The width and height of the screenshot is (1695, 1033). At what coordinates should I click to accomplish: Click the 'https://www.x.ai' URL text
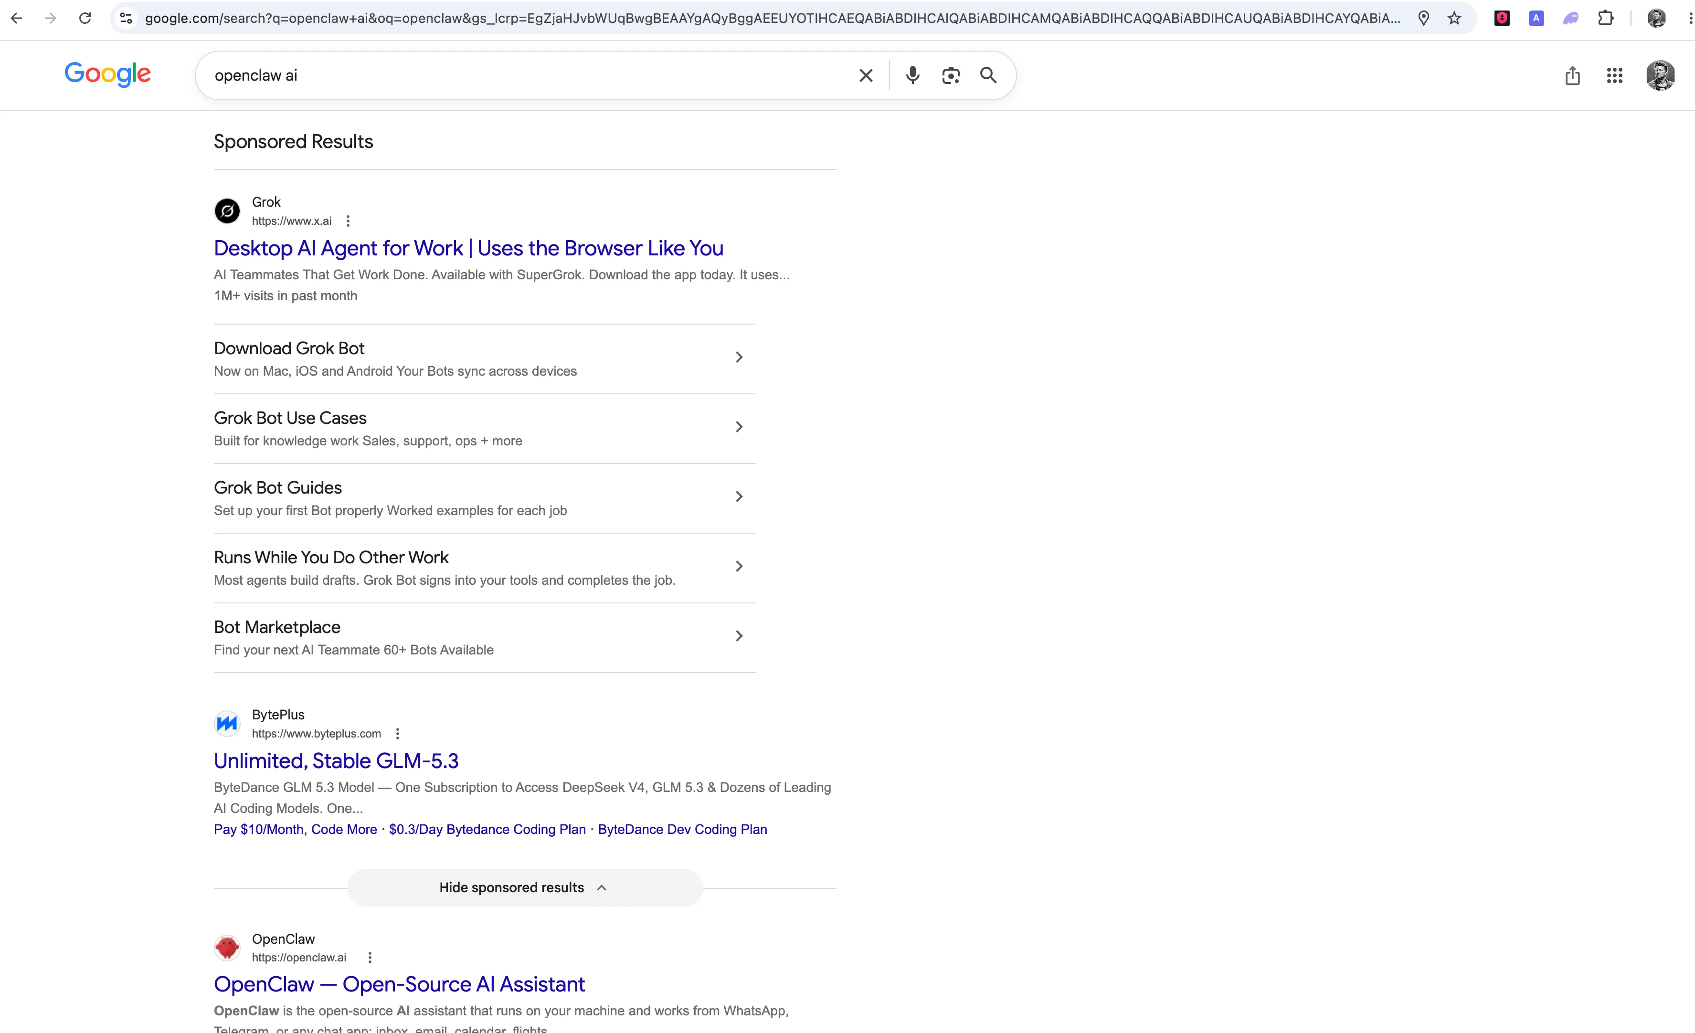292,221
